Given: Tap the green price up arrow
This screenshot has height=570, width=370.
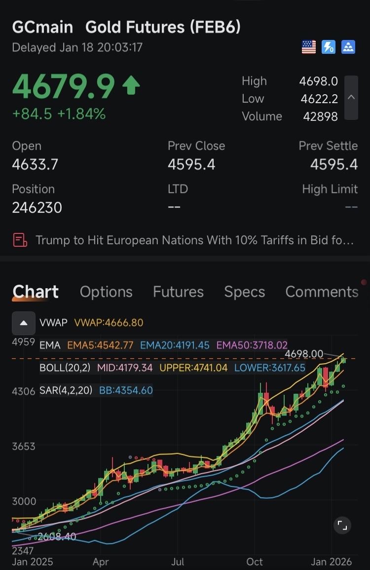Looking at the screenshot, I should tap(131, 85).
